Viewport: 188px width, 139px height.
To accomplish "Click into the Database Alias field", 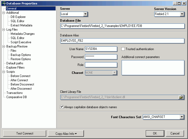I will pos(122,41).
